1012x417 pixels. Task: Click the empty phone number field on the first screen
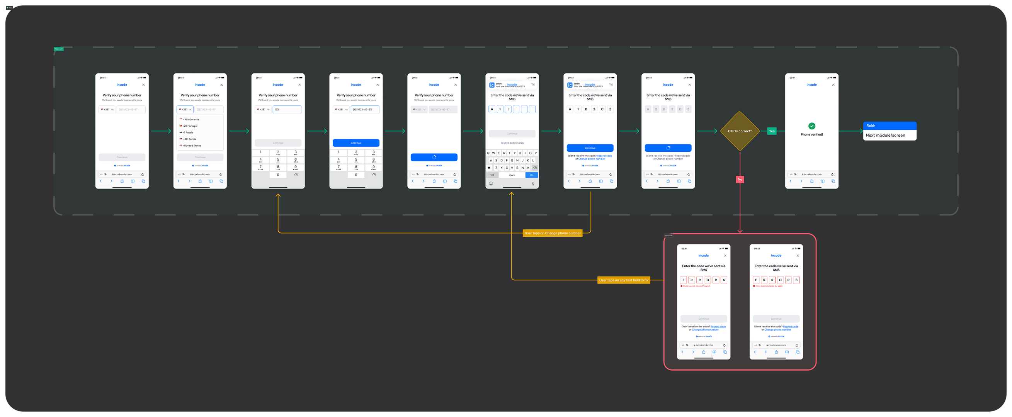tap(131, 110)
